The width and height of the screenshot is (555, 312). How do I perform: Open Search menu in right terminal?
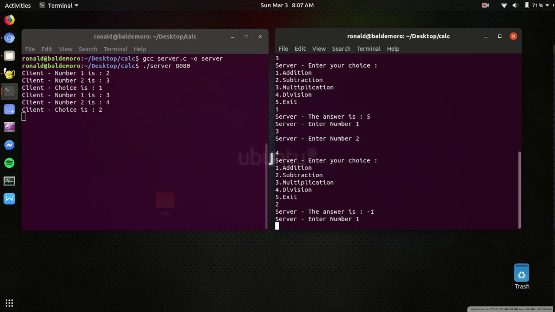pyautogui.click(x=341, y=49)
